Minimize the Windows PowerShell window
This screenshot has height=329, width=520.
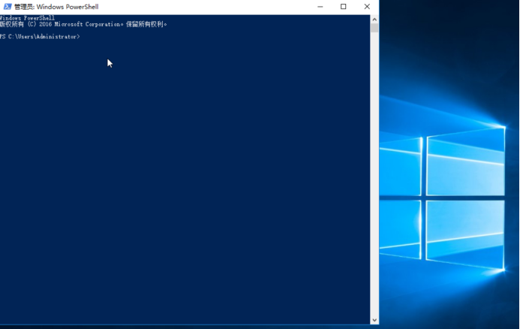[320, 7]
